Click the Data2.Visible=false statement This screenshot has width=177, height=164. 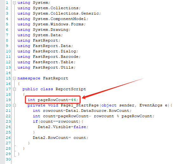[63, 127]
